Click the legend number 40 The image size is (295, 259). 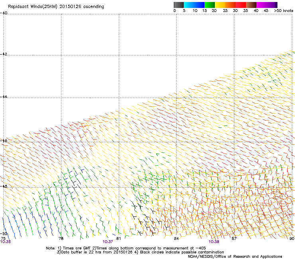(x=256, y=11)
